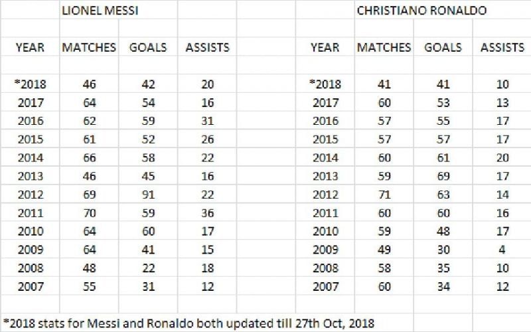Select the GOALS column header under Ronaldo
This screenshot has width=531, height=332.
(443, 48)
